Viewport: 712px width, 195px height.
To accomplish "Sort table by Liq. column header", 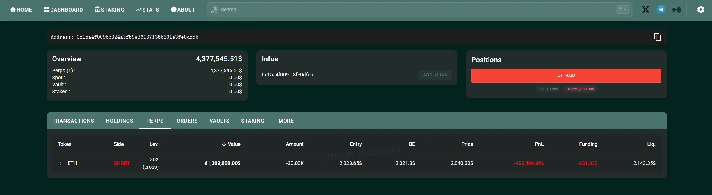I will (x=651, y=144).
